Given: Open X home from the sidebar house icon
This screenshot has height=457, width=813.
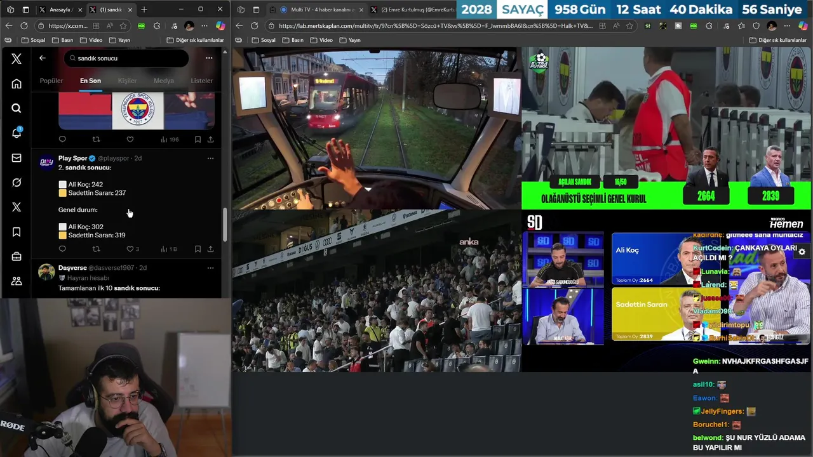Looking at the screenshot, I should pyautogui.click(x=17, y=84).
